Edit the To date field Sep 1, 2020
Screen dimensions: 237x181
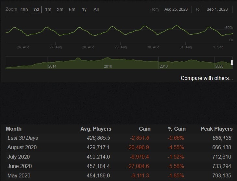pos(217,9)
